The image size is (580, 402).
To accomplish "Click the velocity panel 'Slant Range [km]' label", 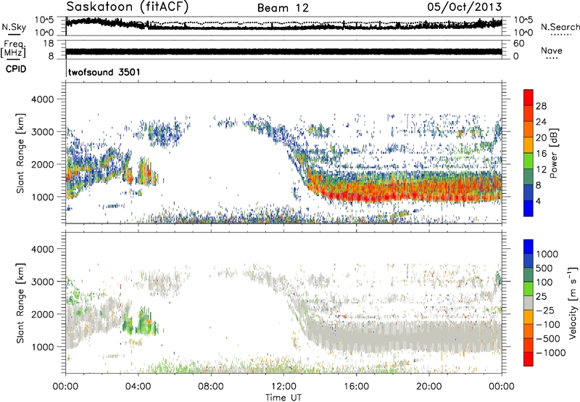I will 20,303.
